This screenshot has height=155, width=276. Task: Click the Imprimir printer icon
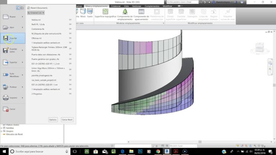[x=6, y=98]
